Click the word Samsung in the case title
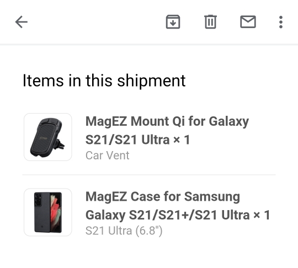The image size is (298, 268). [x=212, y=196]
